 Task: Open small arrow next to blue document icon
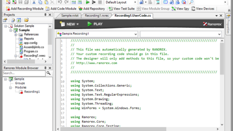146,2
